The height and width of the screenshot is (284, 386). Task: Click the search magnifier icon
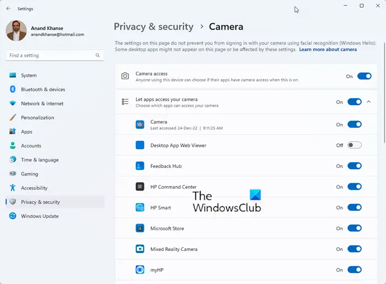[x=98, y=55]
